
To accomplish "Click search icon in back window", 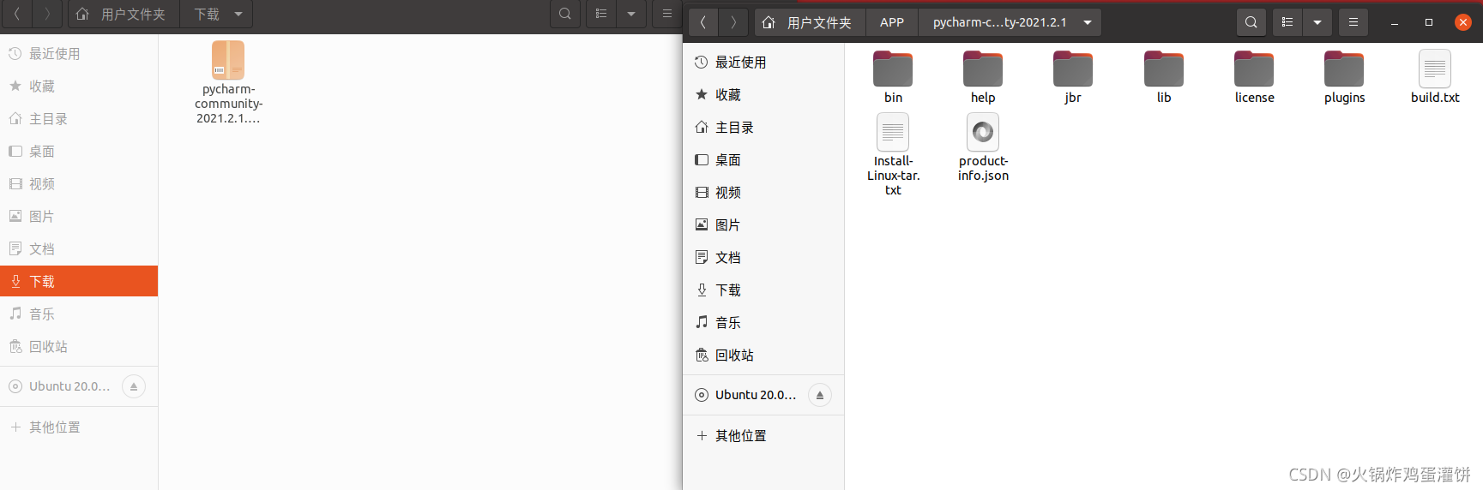I will (565, 14).
